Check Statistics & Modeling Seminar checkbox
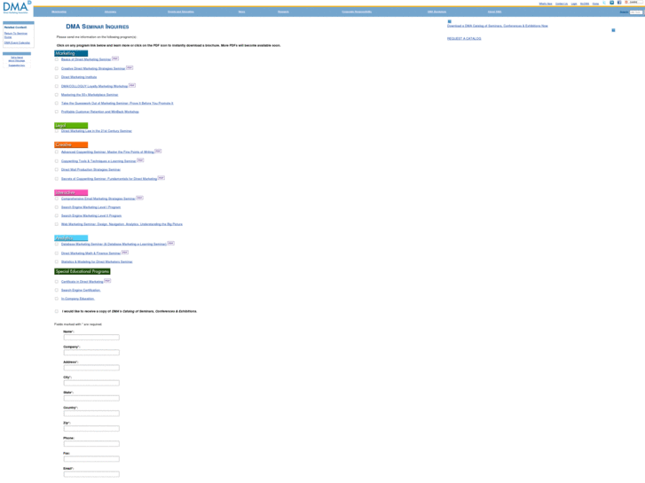645x483 pixels. (x=57, y=261)
